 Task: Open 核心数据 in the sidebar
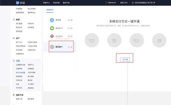coord(19,24)
